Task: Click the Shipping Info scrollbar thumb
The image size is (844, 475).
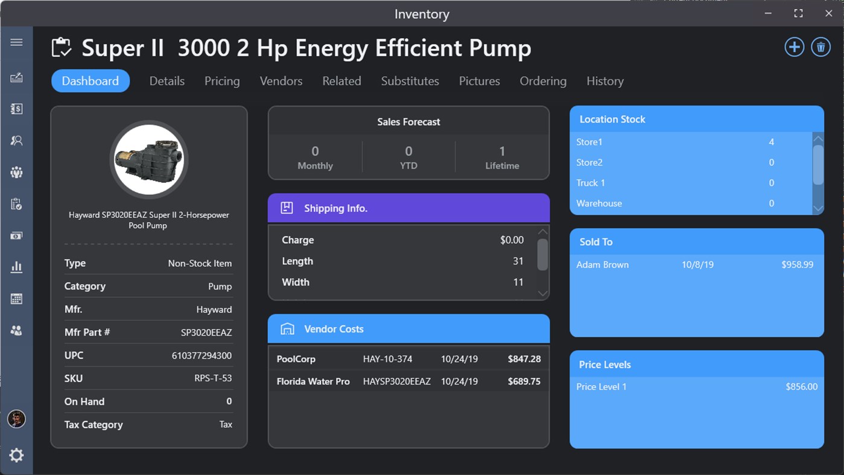Action: pos(542,254)
